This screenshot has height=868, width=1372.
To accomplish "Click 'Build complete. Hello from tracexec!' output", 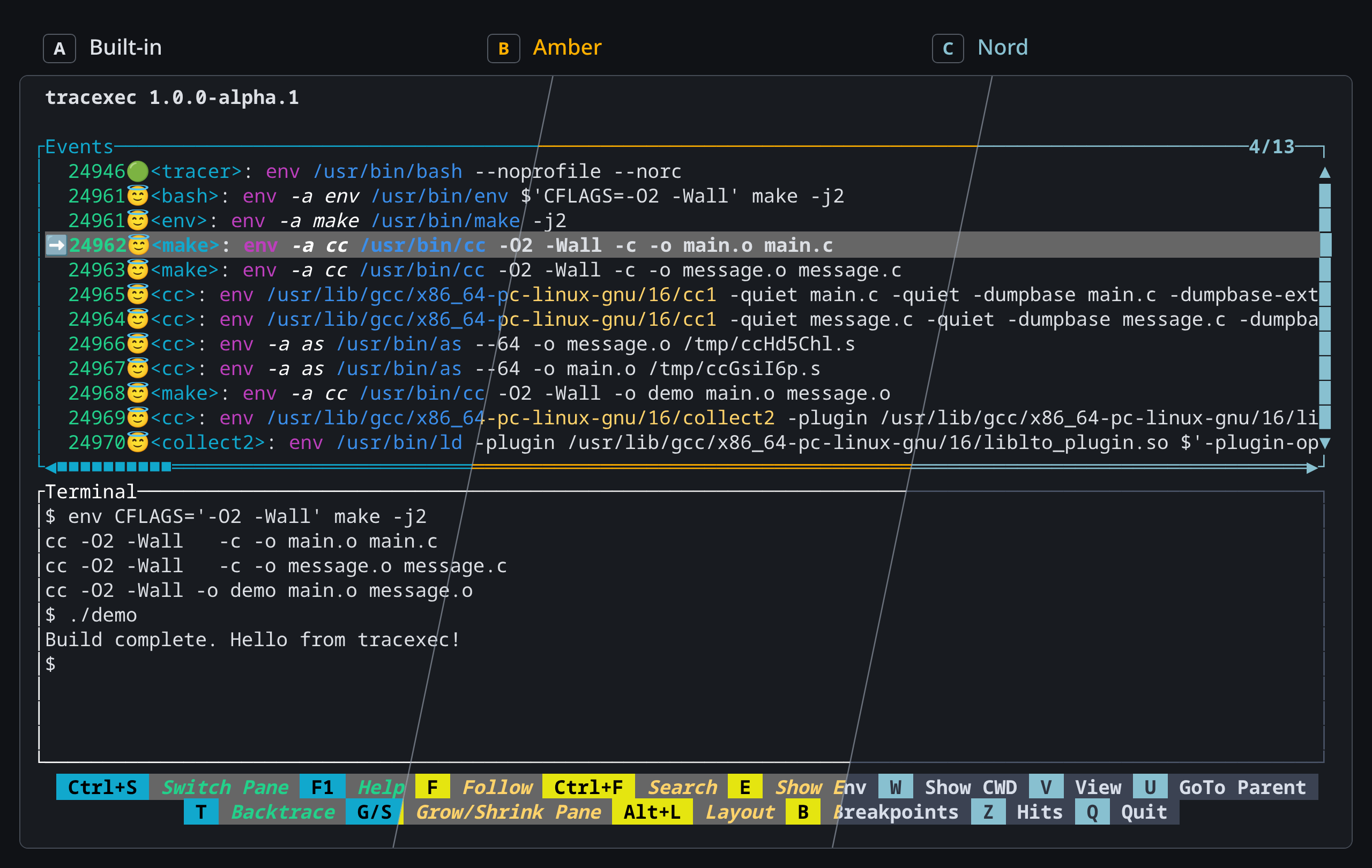I will [253, 640].
